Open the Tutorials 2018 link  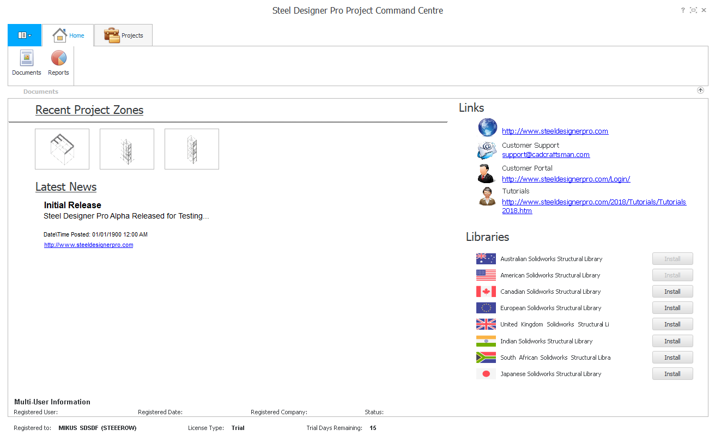594,207
